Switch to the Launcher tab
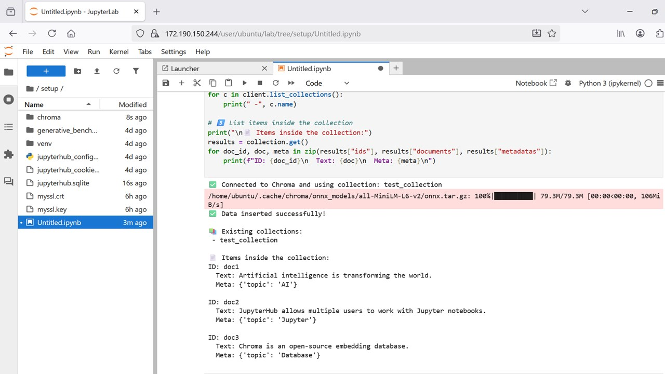This screenshot has width=665, height=374. click(x=185, y=69)
